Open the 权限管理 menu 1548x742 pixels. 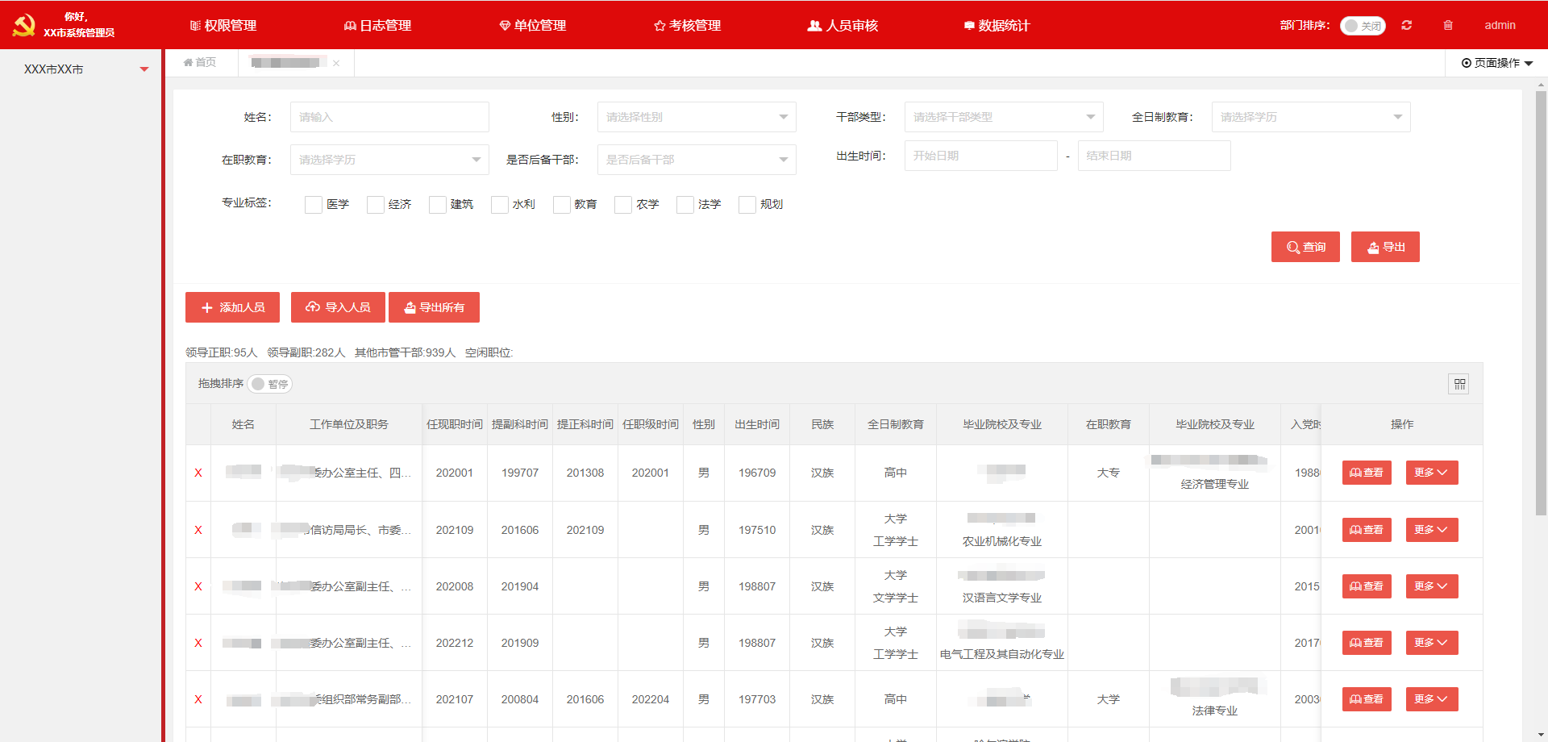[x=223, y=26]
